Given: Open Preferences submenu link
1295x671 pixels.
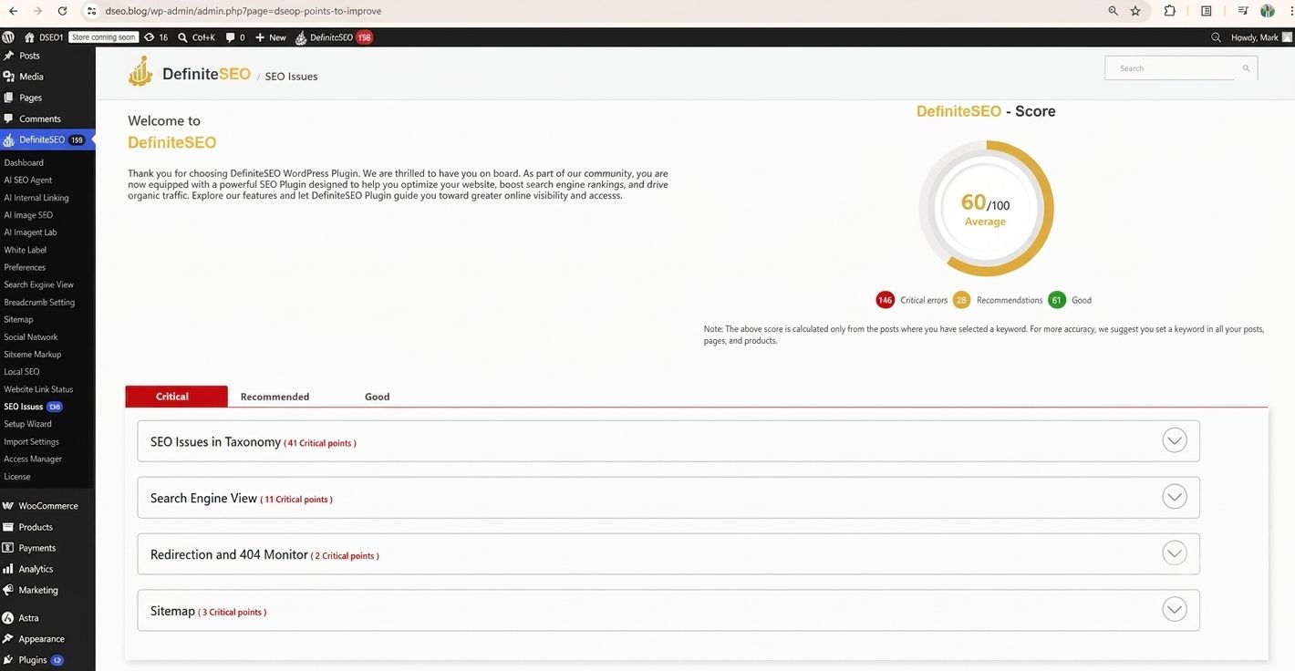Looking at the screenshot, I should click(25, 267).
